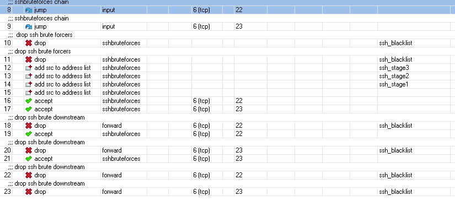
Task: Click the add-to-list icon in rule 15
Action: [x=29, y=93]
